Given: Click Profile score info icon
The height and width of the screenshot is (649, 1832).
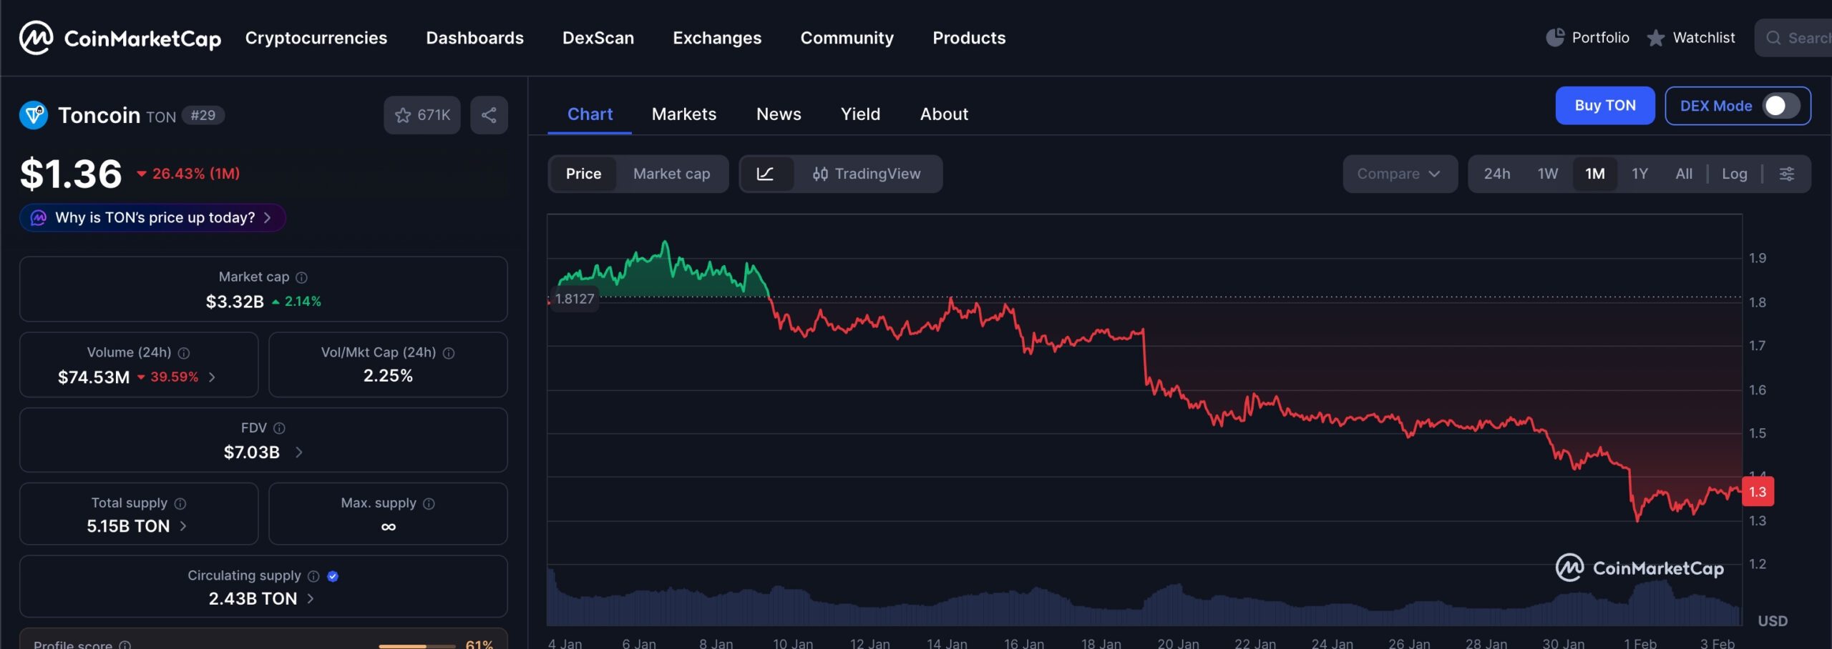Looking at the screenshot, I should [125, 645].
